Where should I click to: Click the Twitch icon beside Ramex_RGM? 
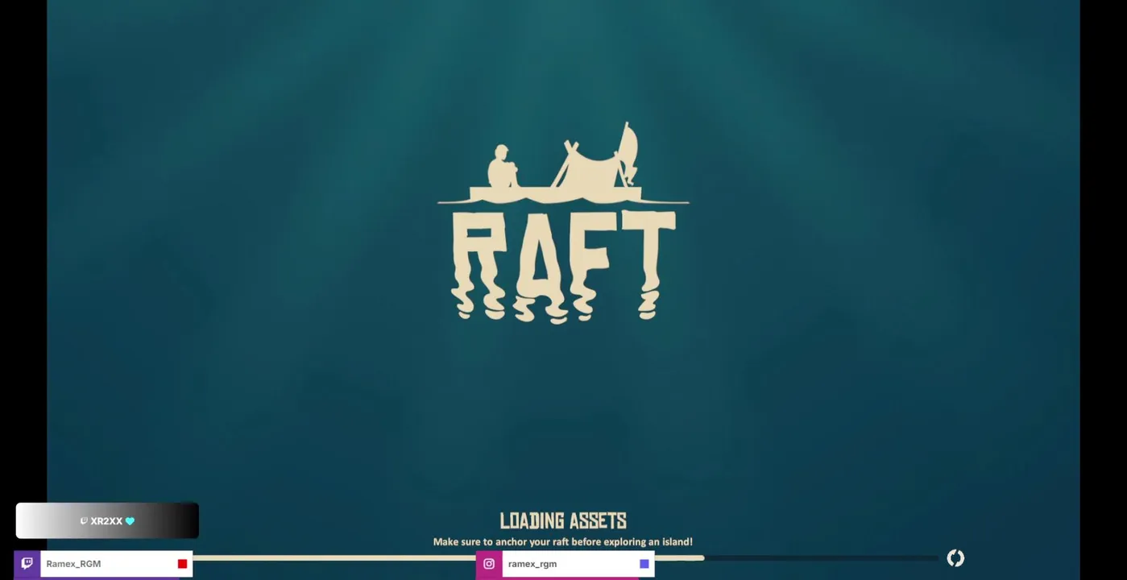(x=27, y=563)
